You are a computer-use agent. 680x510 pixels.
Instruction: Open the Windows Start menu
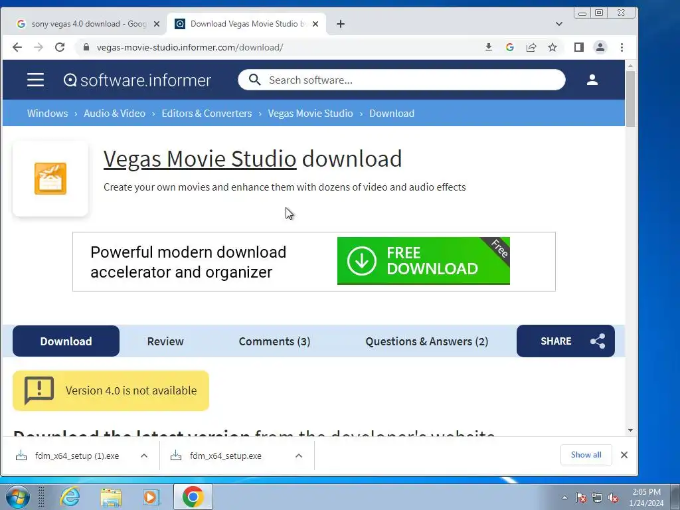pos(17,497)
